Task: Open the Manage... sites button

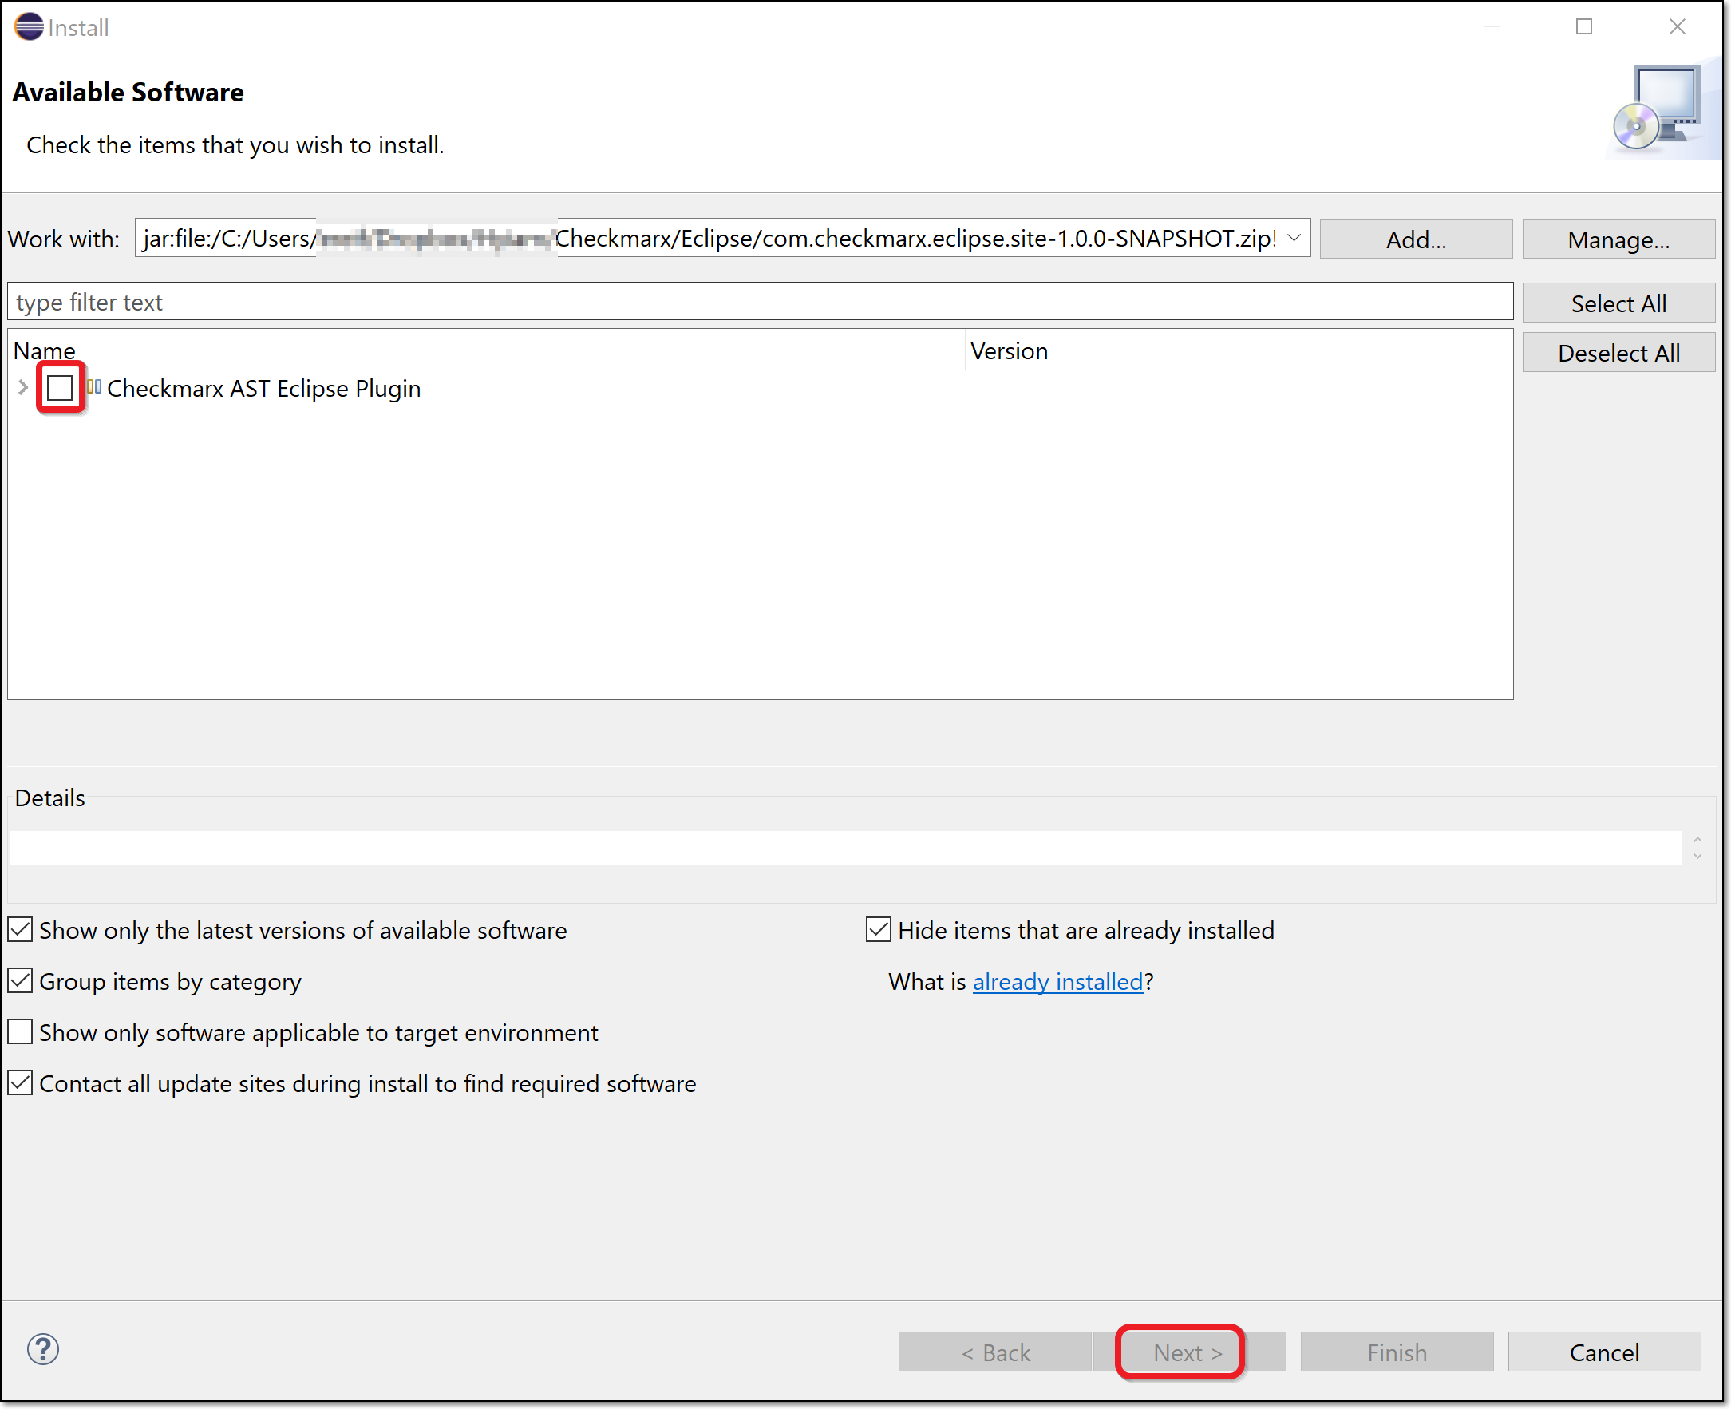Action: point(1618,239)
